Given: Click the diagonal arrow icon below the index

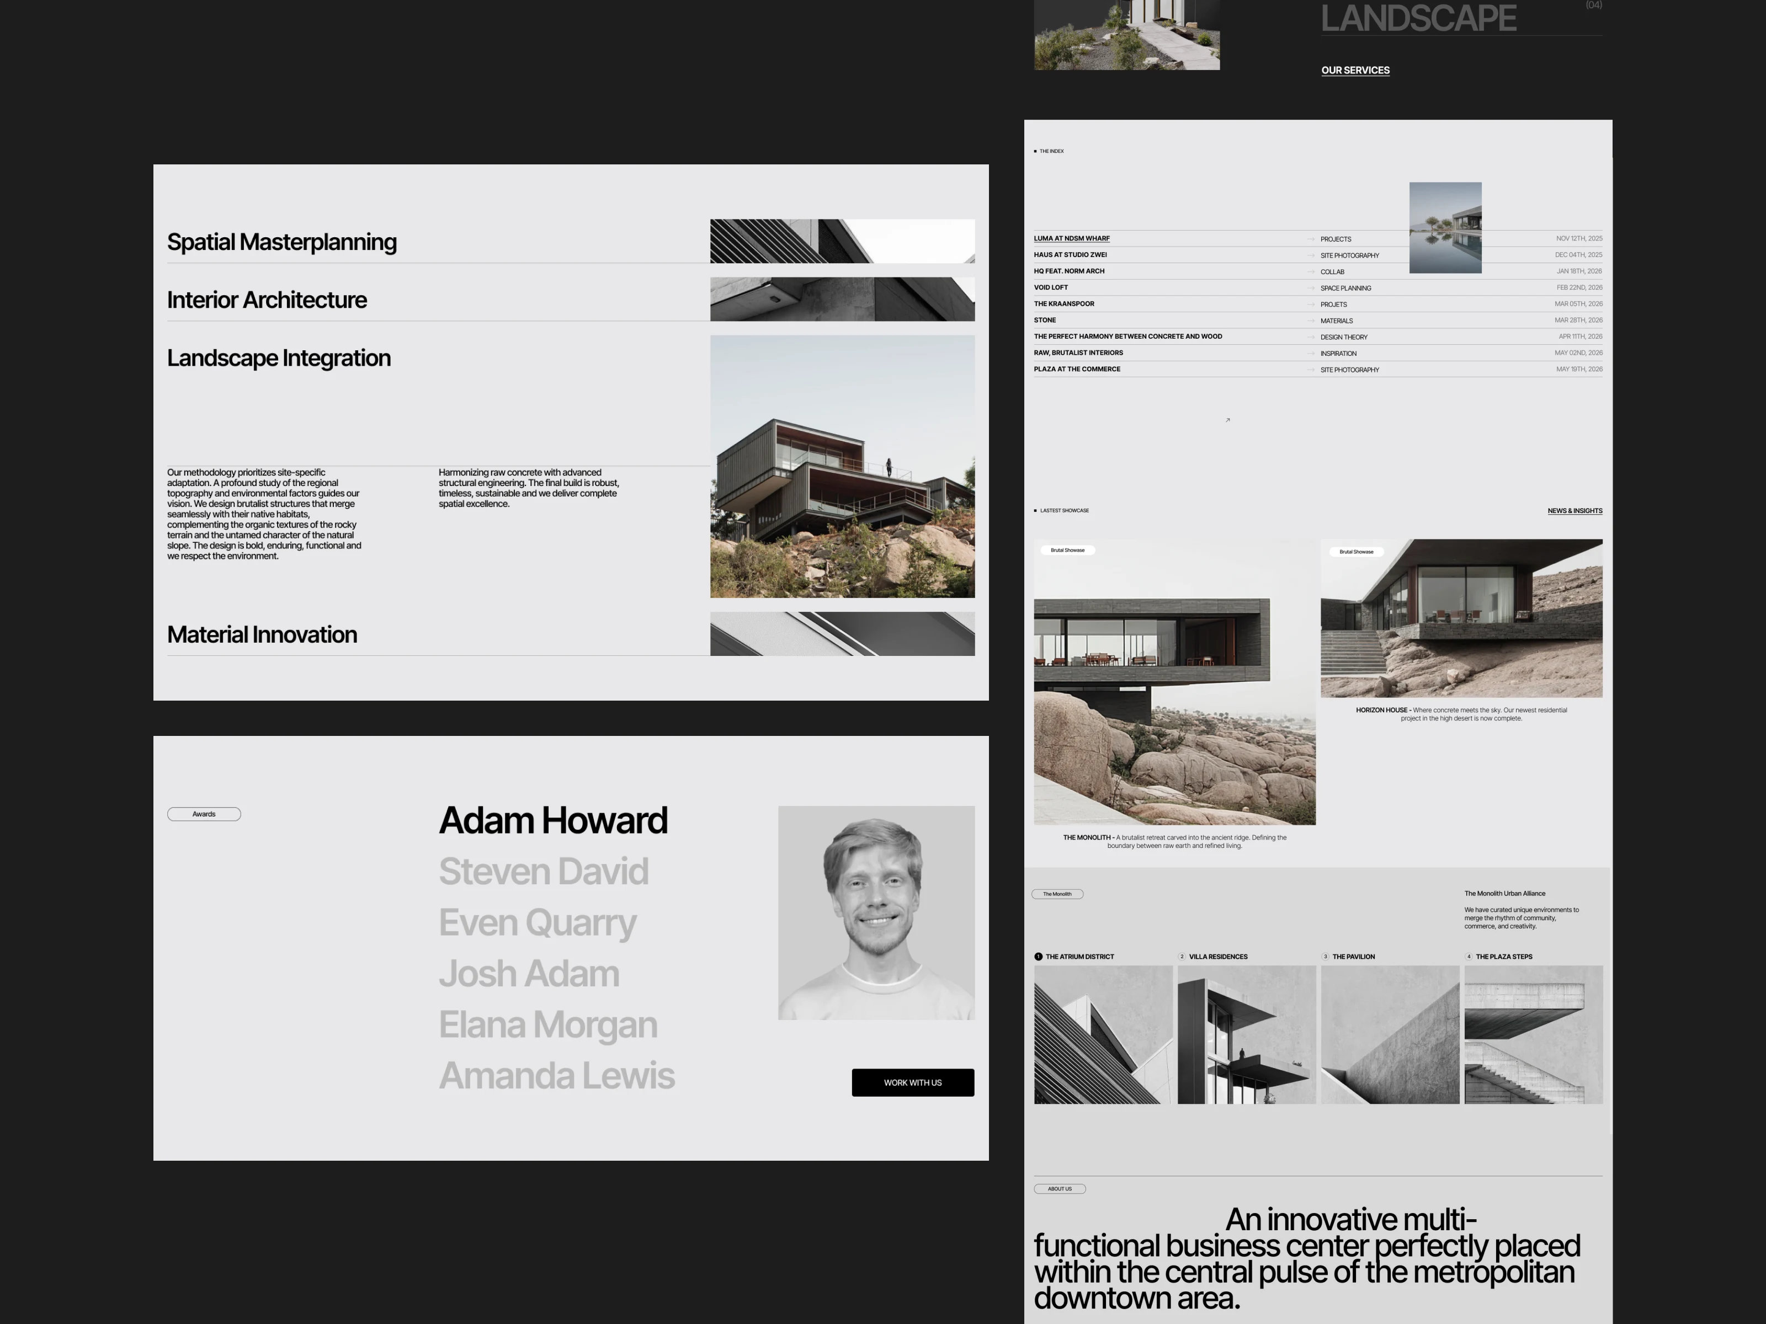Looking at the screenshot, I should click(1228, 420).
